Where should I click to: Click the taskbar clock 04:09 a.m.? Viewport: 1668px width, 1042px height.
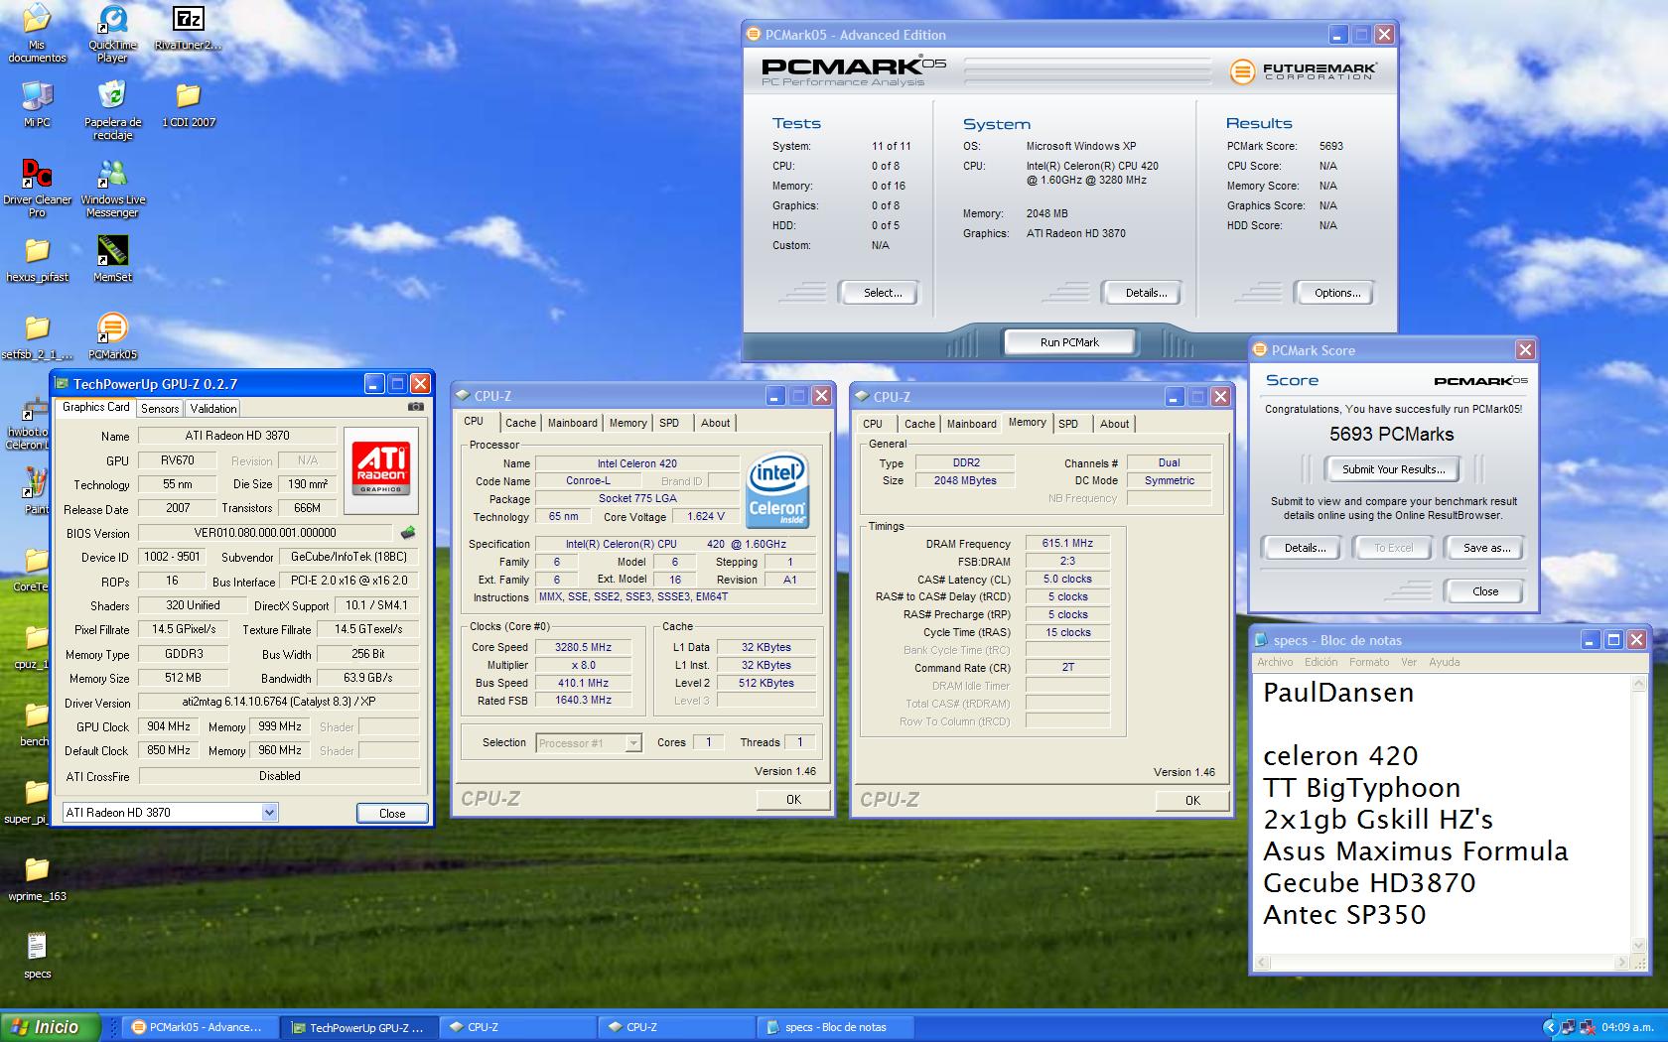[1627, 1027]
